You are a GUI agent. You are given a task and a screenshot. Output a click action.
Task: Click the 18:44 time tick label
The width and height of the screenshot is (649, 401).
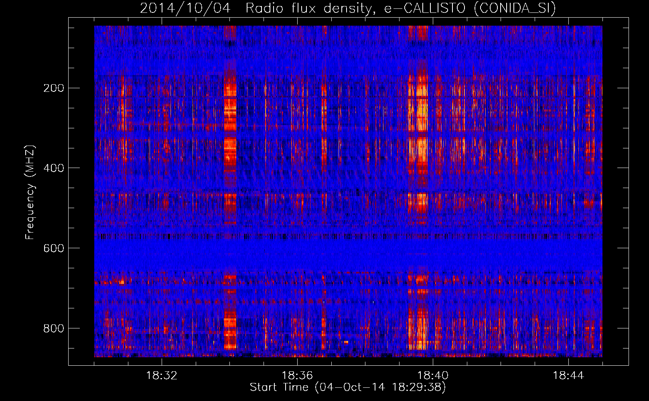568,376
